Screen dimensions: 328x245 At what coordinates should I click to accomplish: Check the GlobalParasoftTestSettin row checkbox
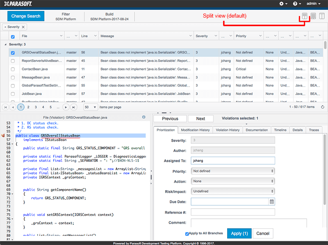click(13, 86)
